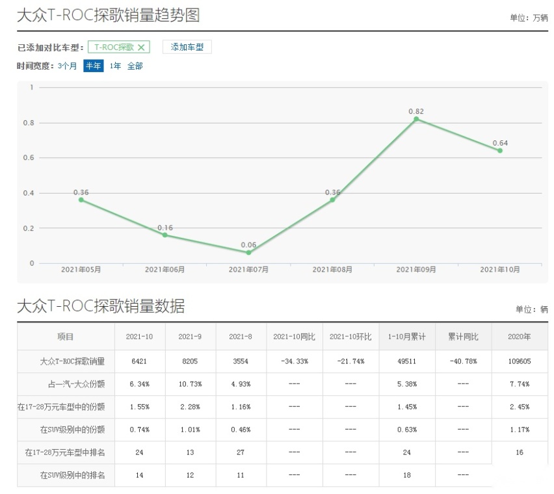Click the 2021年09月 data point 0.82

(416, 119)
